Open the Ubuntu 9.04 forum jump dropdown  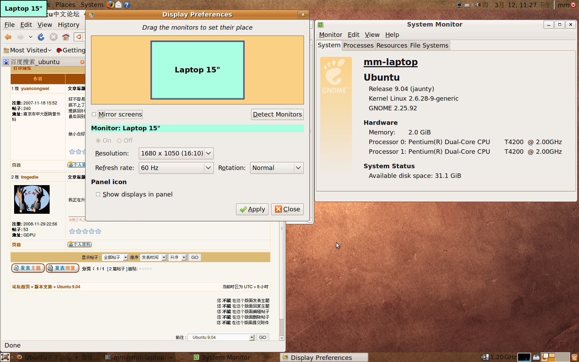(221, 338)
